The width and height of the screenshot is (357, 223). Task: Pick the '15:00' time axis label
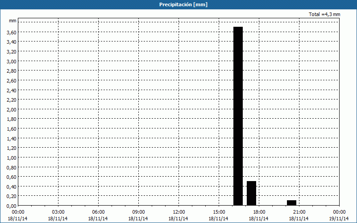219,212
